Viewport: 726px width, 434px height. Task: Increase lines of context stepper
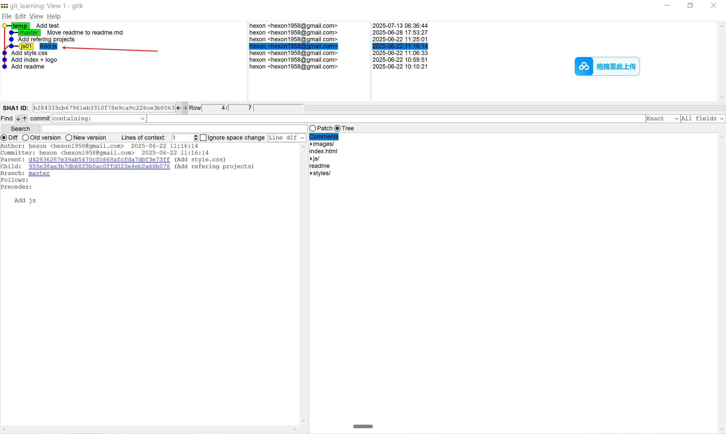[196, 136]
